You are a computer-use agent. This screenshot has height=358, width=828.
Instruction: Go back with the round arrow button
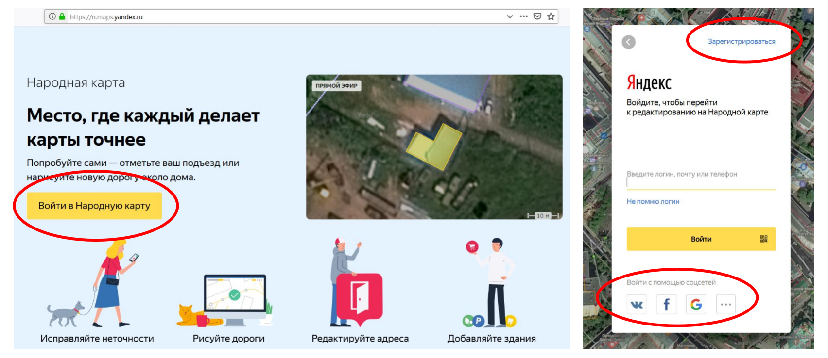pyautogui.click(x=629, y=42)
